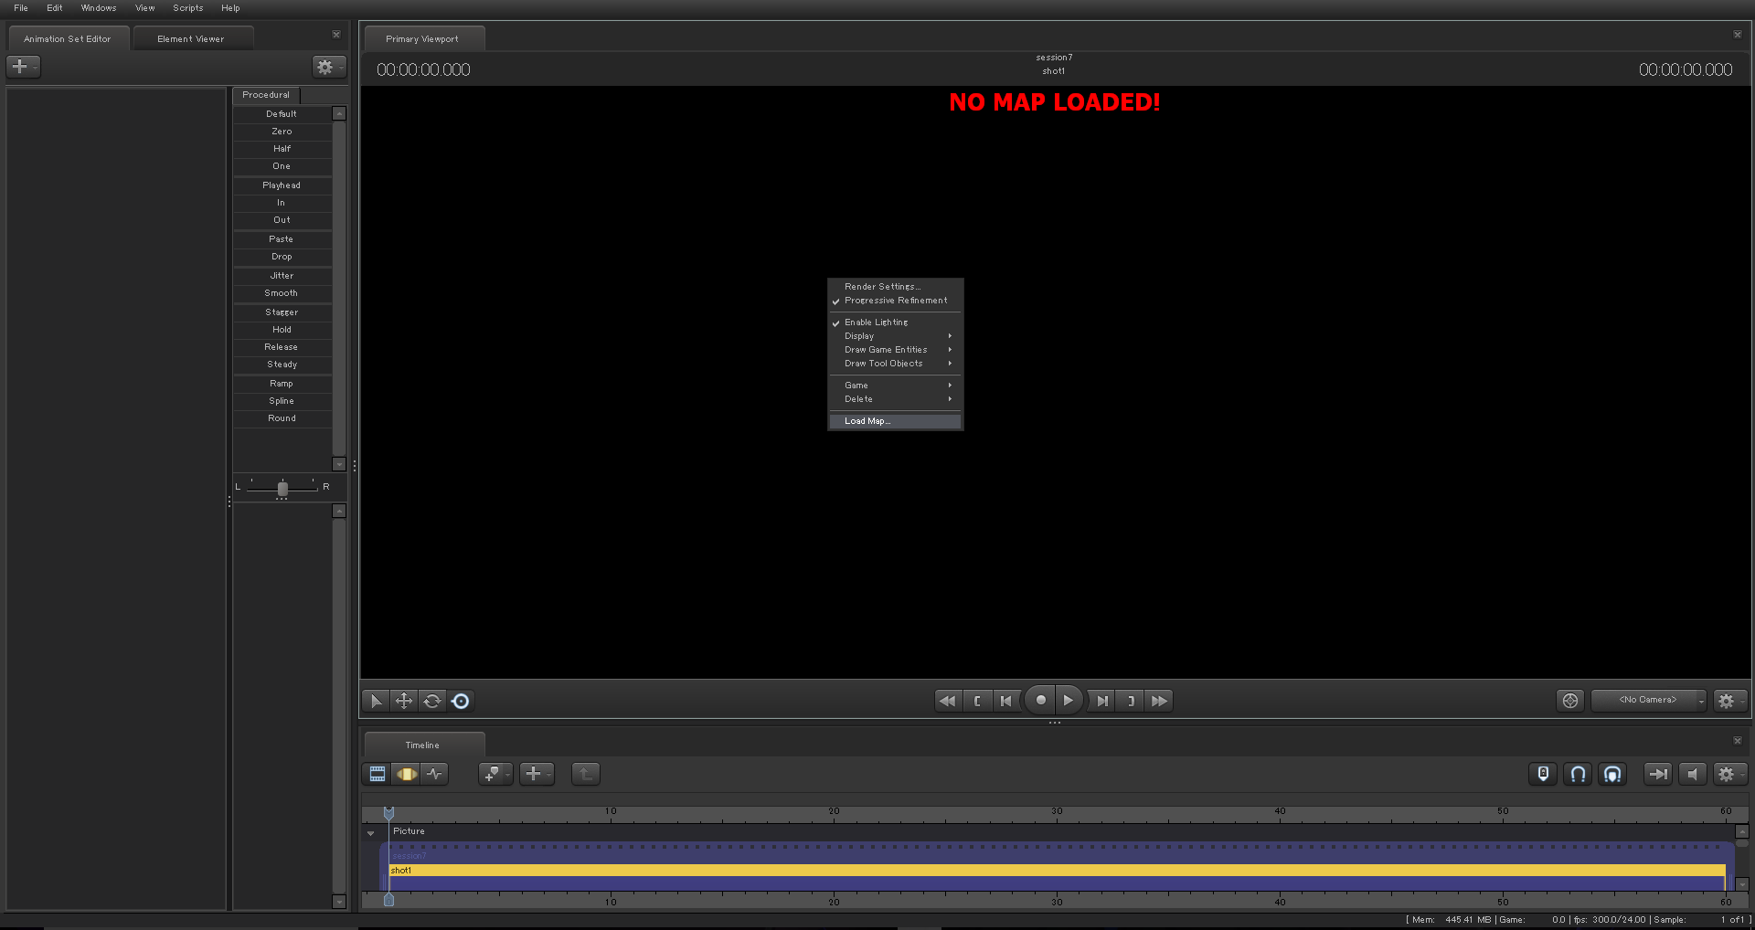Jump to the out-point bracket
Image resolution: width=1755 pixels, height=930 pixels.
(x=1131, y=701)
